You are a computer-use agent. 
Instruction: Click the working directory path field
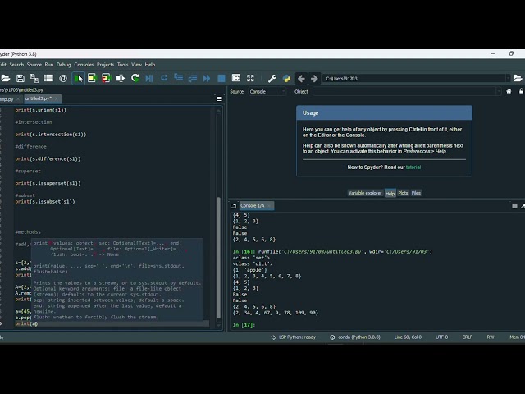pos(414,79)
